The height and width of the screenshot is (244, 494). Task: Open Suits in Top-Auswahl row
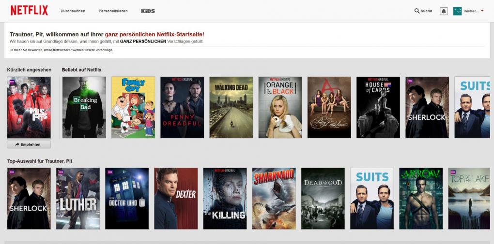372,199
